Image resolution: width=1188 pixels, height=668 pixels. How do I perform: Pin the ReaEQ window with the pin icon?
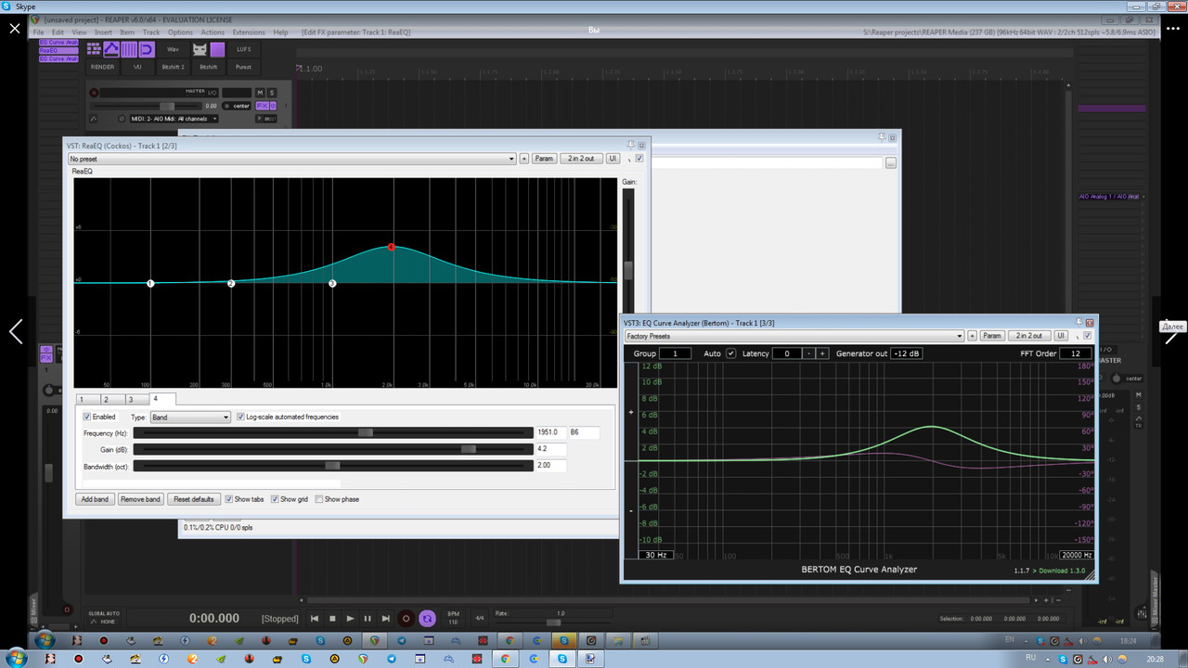click(631, 145)
